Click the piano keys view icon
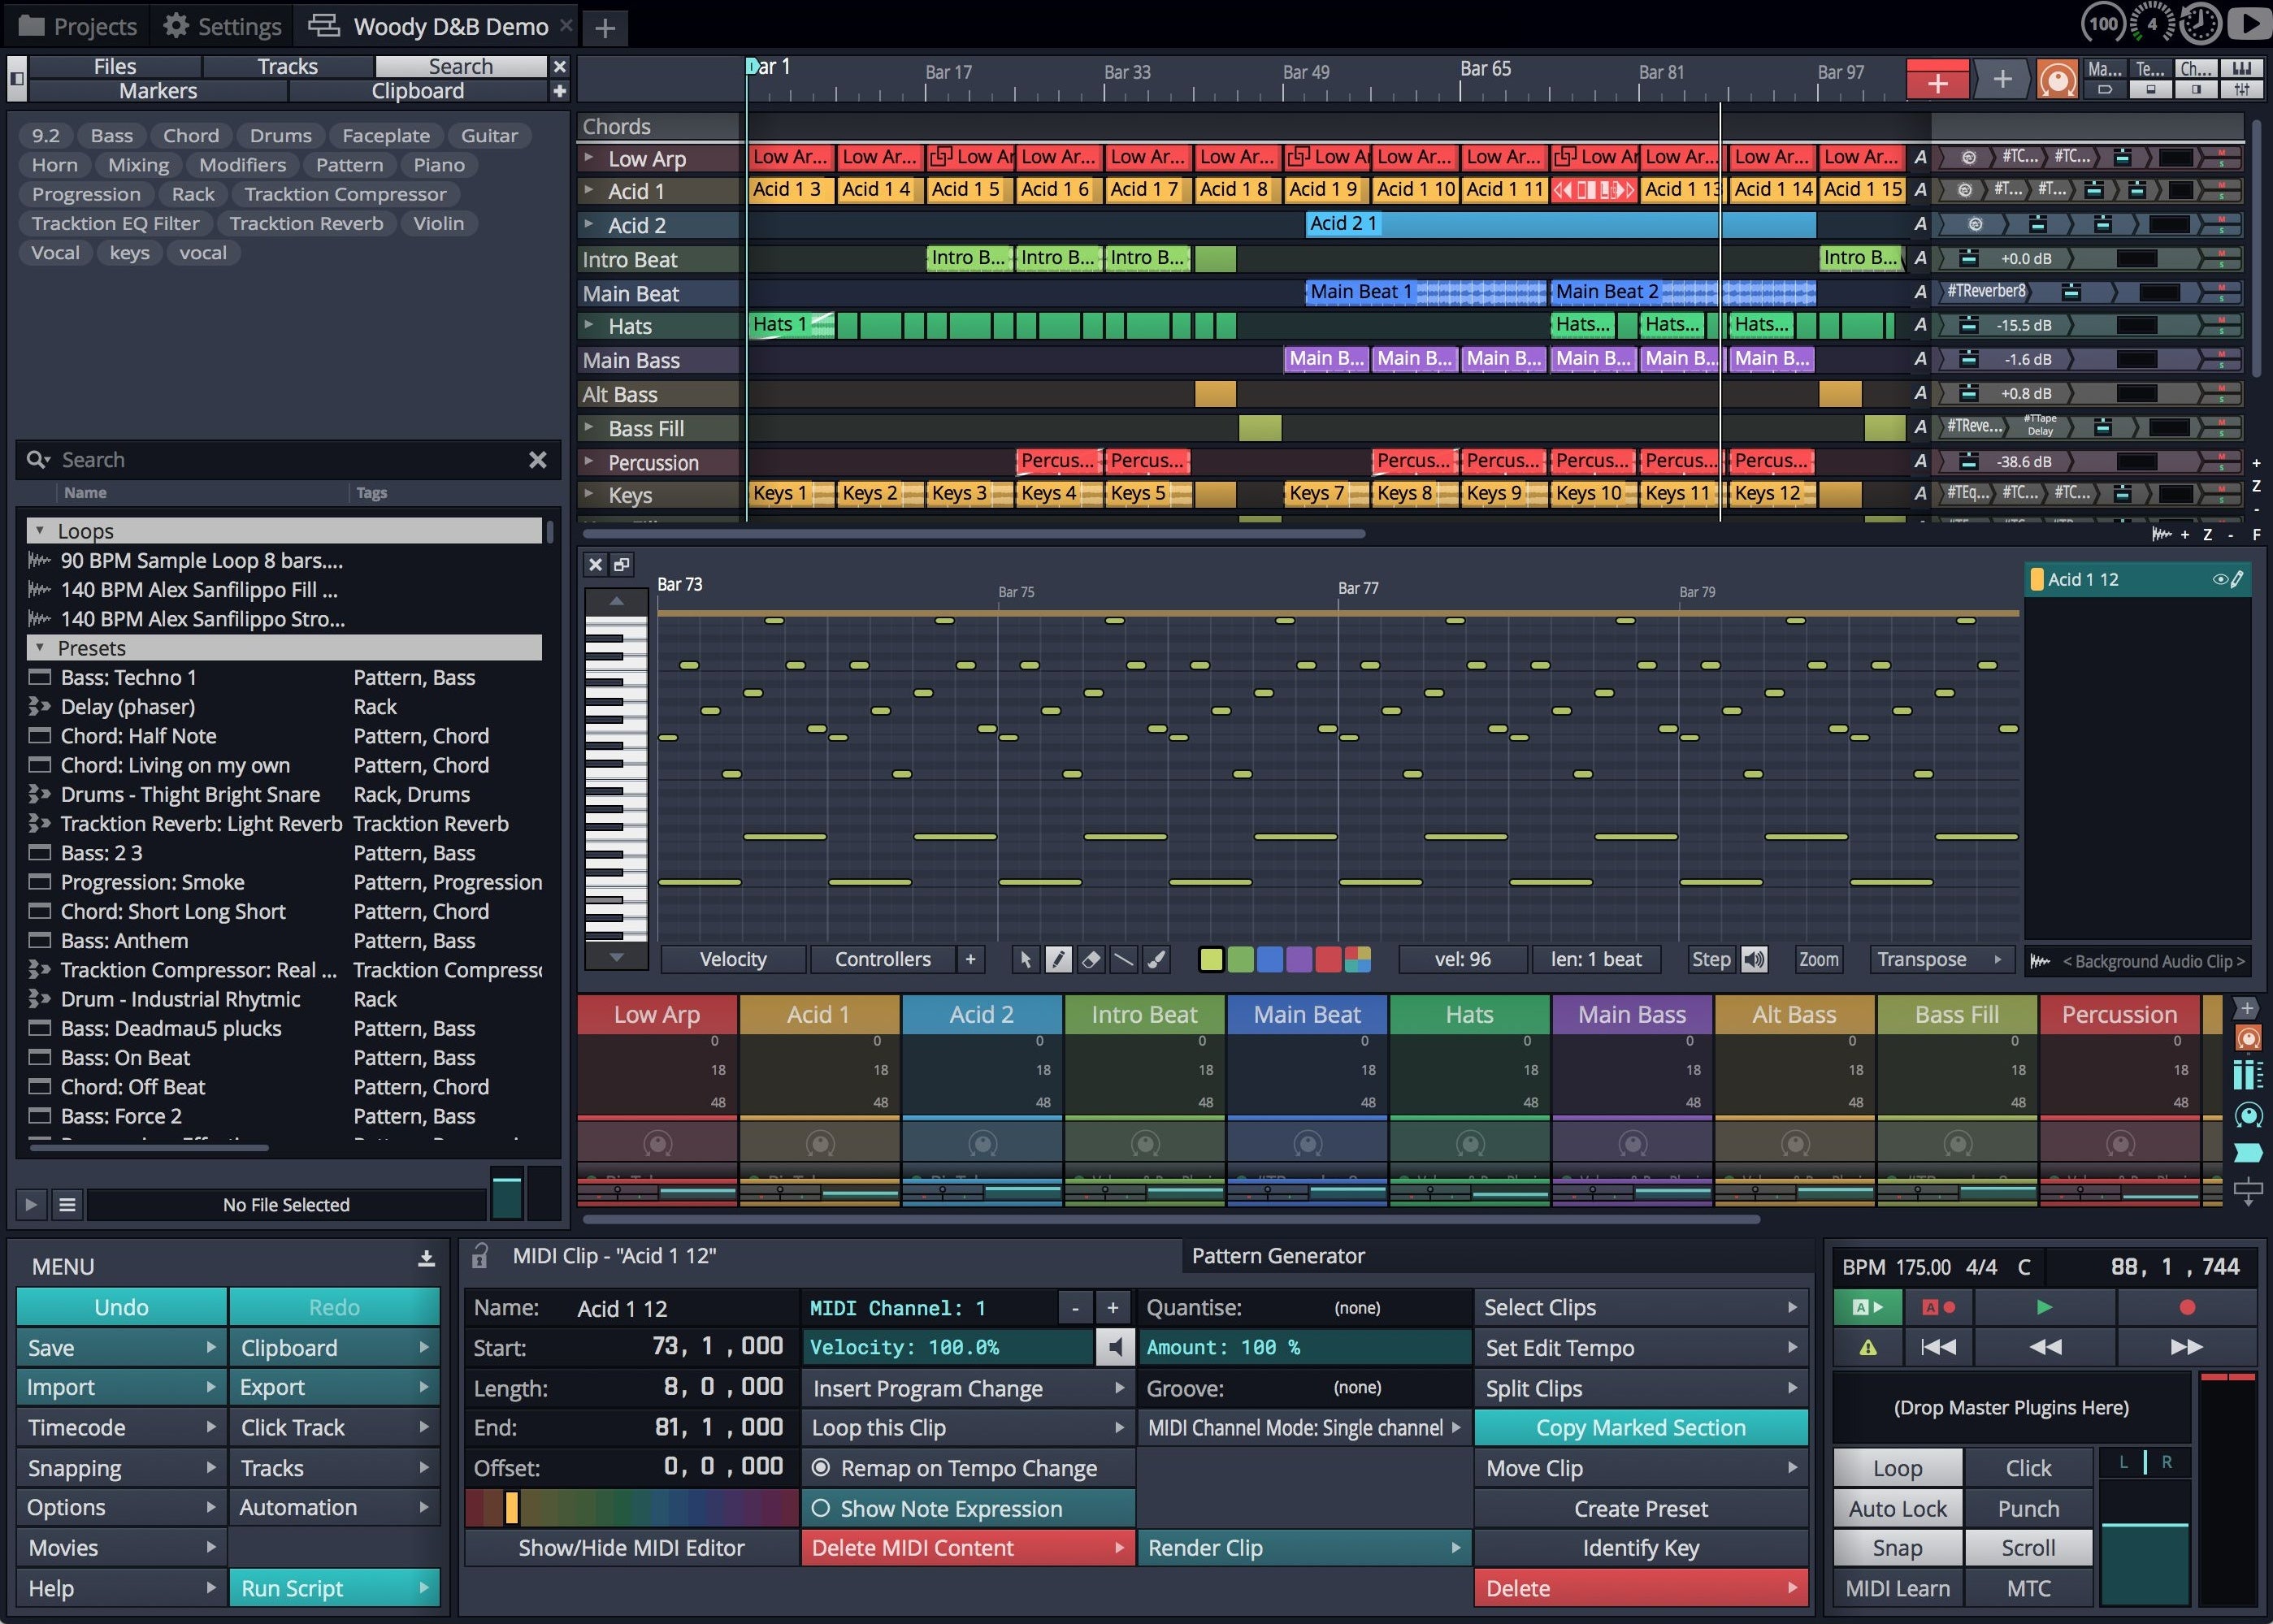Viewport: 2273px width, 1624px height. pos(2242,69)
